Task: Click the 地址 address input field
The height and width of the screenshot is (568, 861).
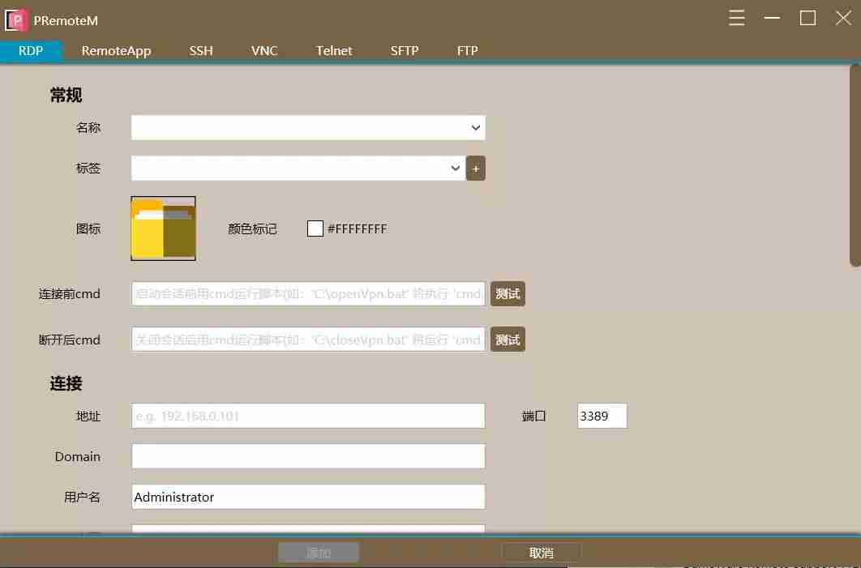Action: (308, 416)
